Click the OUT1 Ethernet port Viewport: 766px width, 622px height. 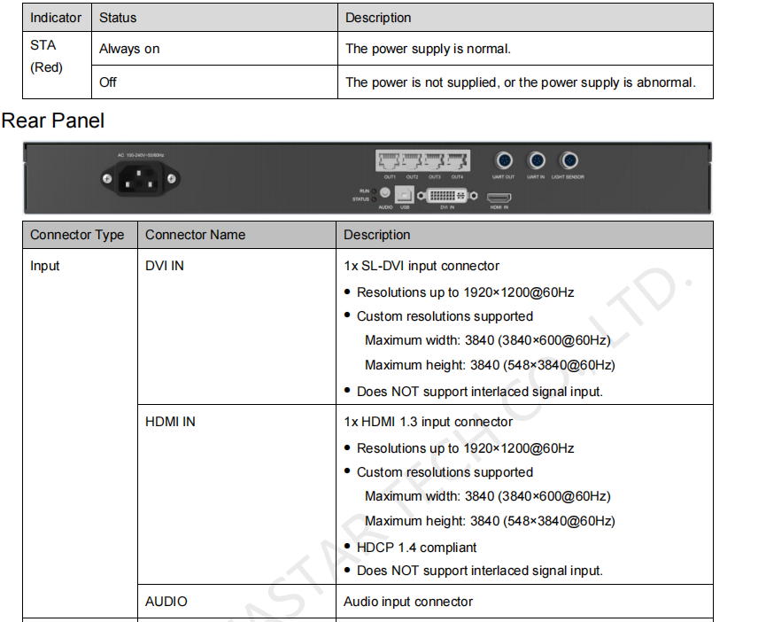391,162
